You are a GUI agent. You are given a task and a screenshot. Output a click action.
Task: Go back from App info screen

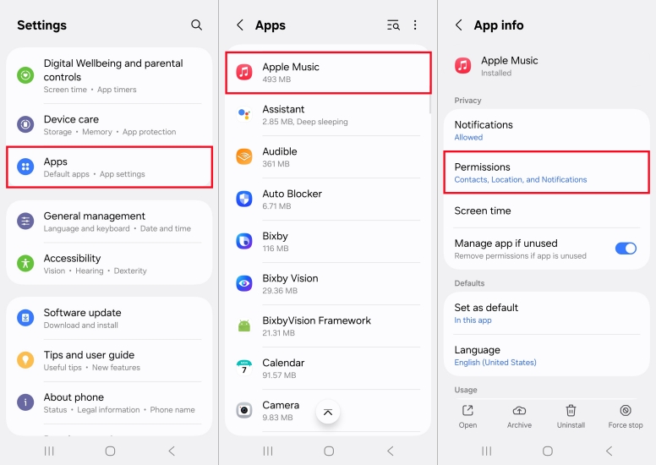point(458,25)
